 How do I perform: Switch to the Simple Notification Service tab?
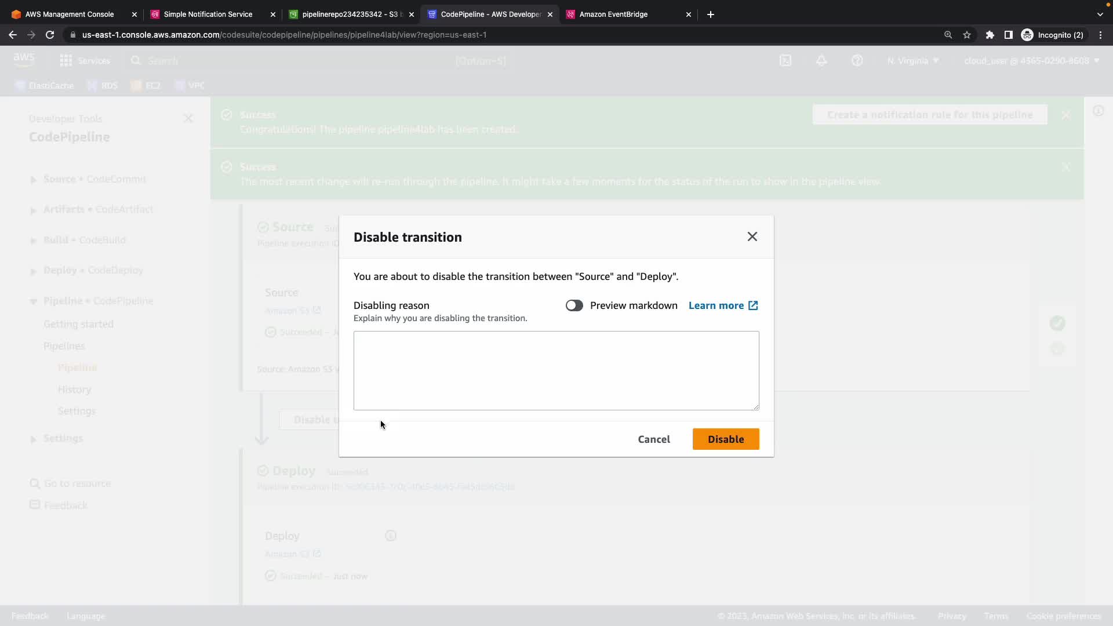[208, 14]
